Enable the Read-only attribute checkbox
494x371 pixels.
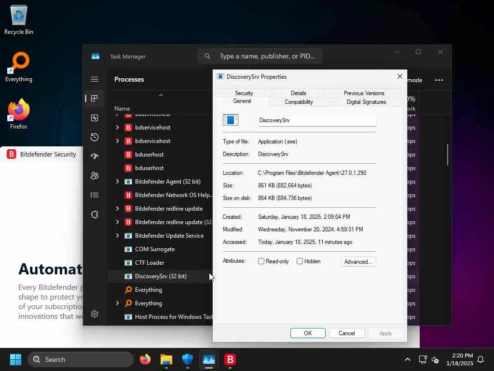click(261, 261)
